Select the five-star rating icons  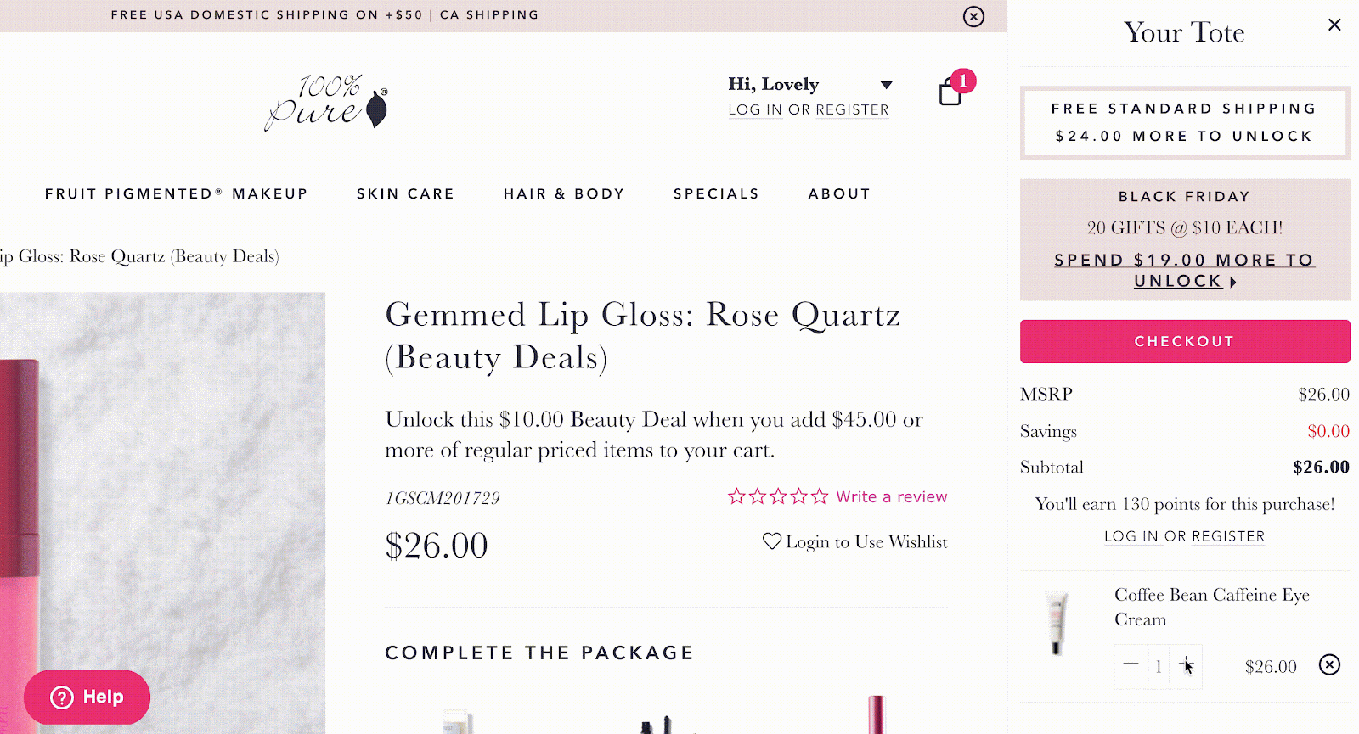pos(777,496)
